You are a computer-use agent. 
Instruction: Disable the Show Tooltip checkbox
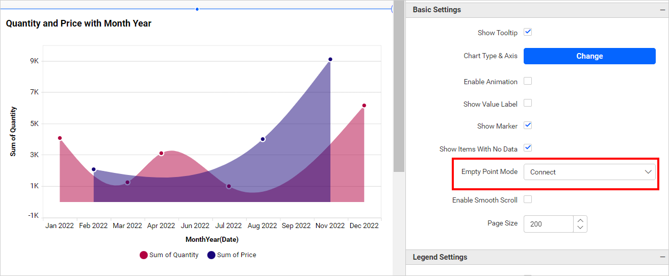click(x=528, y=32)
